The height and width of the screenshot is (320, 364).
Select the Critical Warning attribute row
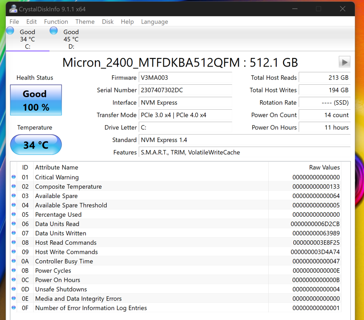[x=176, y=177]
